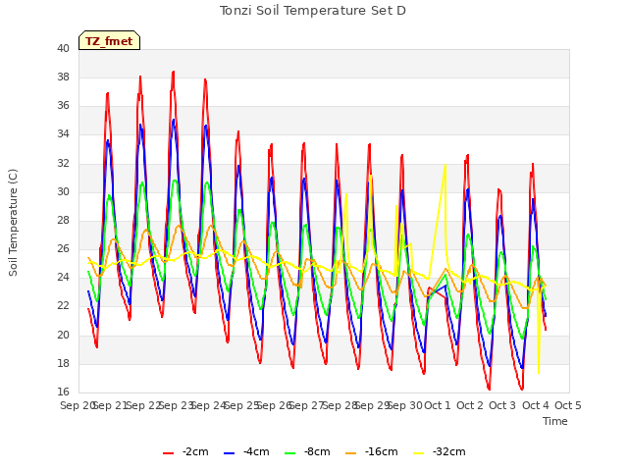Image resolution: width=628 pixels, height=471 pixels.
Task: Click the yellow -32cm spike near Oct 1
Action: [x=445, y=166]
